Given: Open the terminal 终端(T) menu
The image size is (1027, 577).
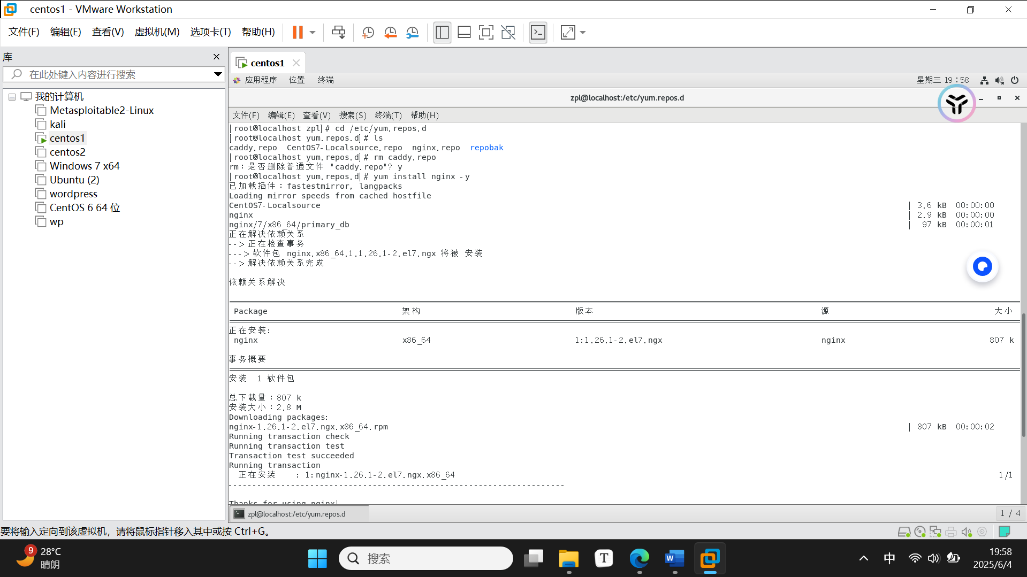Looking at the screenshot, I should (388, 115).
